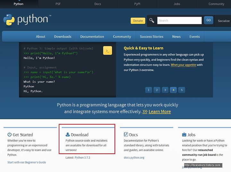Open the Events menu

pyautogui.click(x=194, y=37)
